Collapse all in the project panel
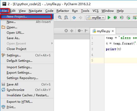 click(x=72, y=31)
